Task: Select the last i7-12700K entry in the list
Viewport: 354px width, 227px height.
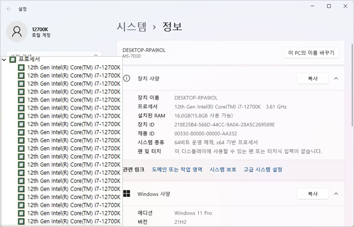Action: coord(74,221)
